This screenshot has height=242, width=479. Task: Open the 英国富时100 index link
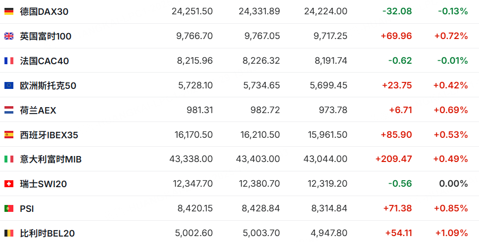46,36
